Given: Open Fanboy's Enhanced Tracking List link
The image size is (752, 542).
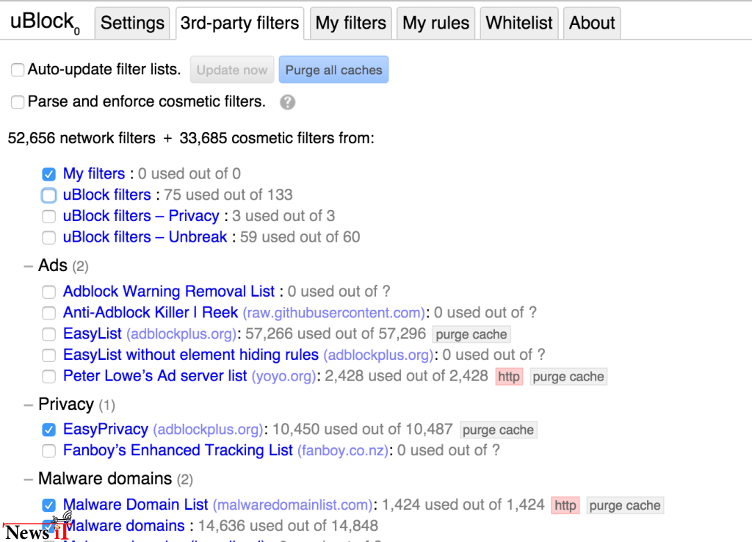Looking at the screenshot, I should point(178,450).
